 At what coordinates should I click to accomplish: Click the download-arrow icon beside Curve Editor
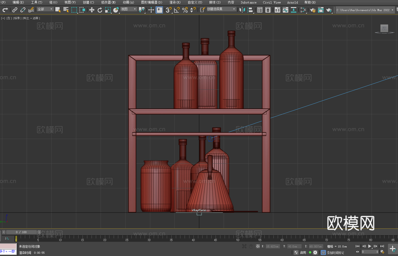pyautogui.click(x=294, y=10)
